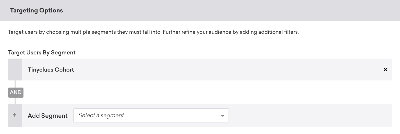Click the plus icon beside Add Segment
Screen dimensions: 400x134
point(15,115)
